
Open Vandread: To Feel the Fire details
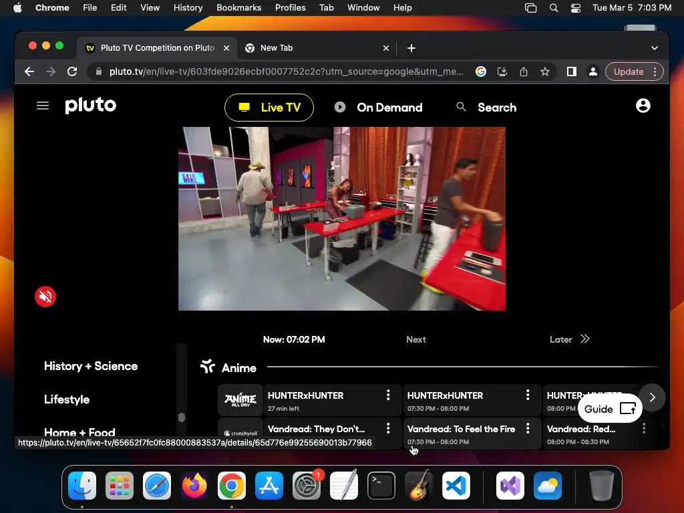click(472, 433)
